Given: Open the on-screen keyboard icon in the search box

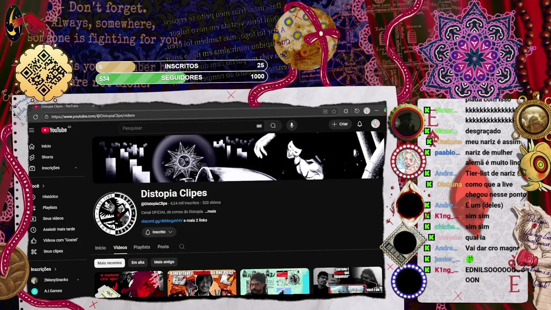Looking at the screenshot, I should point(259,126).
